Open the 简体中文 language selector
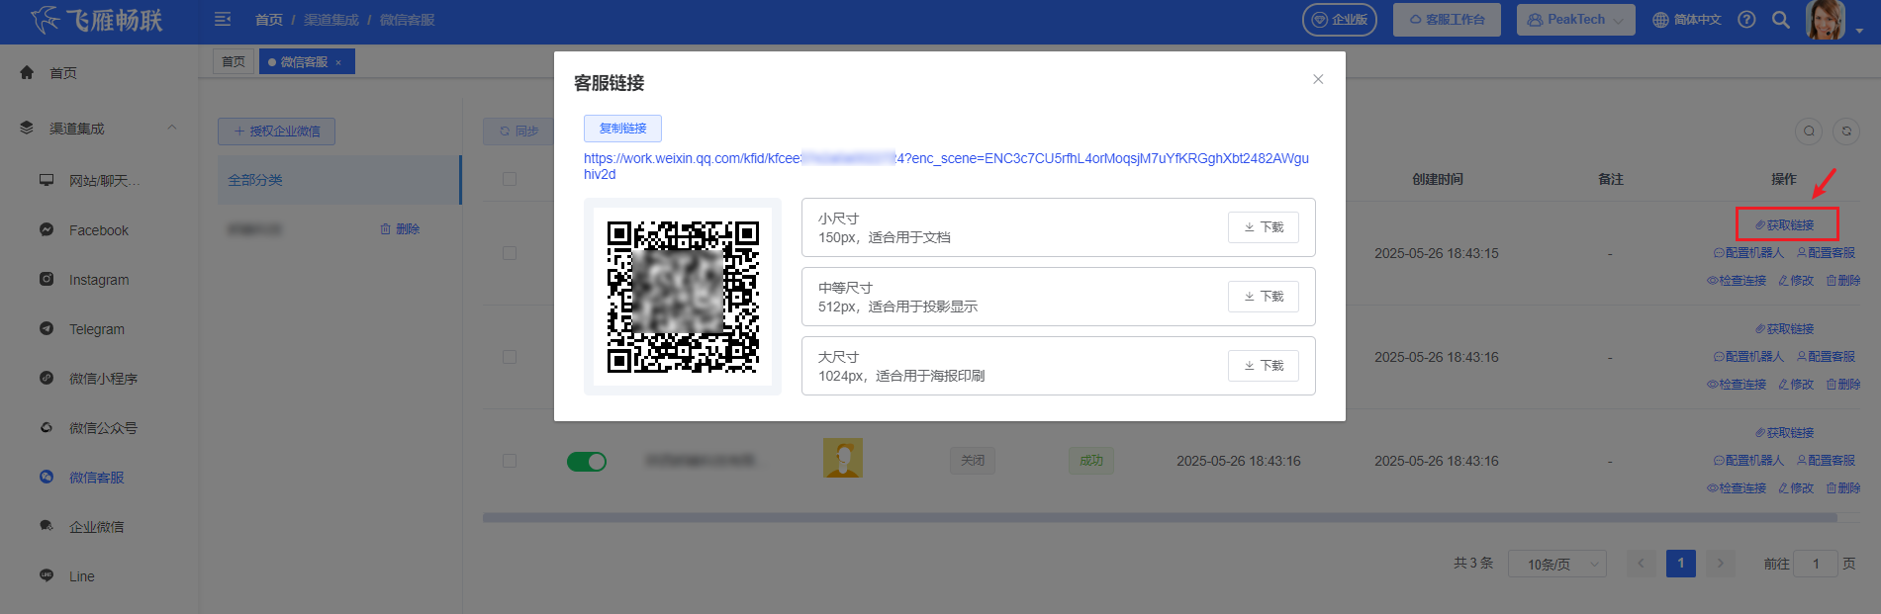Image resolution: width=1881 pixels, height=614 pixels. pyautogui.click(x=1687, y=20)
